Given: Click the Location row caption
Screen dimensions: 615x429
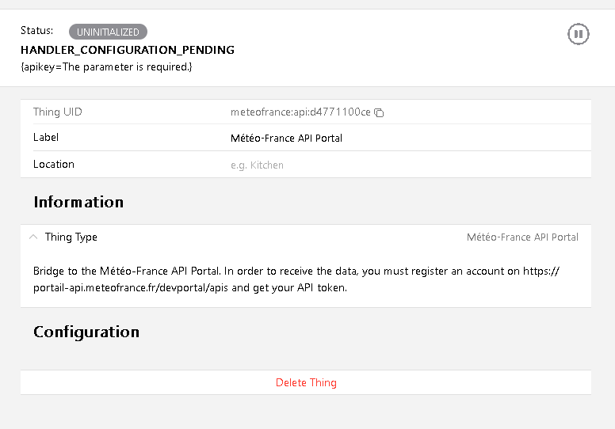Looking at the screenshot, I should pos(54,164).
